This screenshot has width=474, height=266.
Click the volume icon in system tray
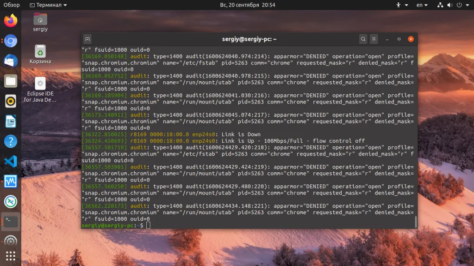[x=450, y=5]
